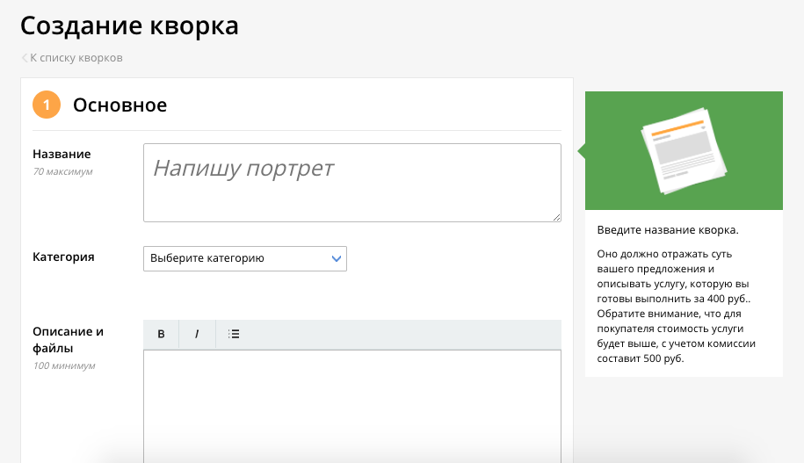Focus the Название field with Напишу портрет placeholder
Image resolution: width=804 pixels, height=463 pixels.
(352, 183)
